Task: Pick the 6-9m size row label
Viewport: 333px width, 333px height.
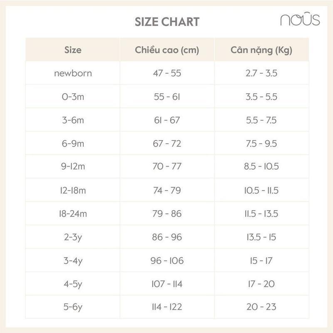Action: pyautogui.click(x=73, y=144)
